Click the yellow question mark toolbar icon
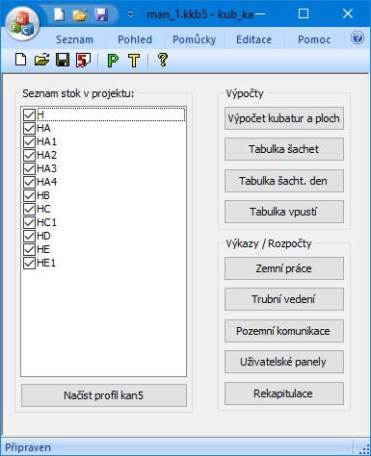This screenshot has height=456, width=371. coord(163,60)
